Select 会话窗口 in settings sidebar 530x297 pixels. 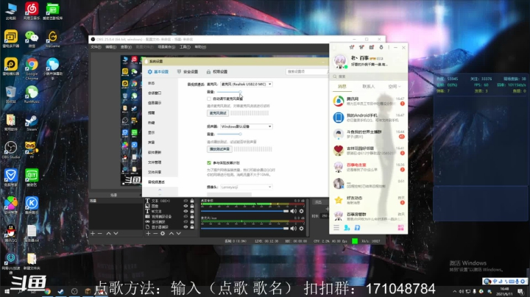pyautogui.click(x=155, y=93)
